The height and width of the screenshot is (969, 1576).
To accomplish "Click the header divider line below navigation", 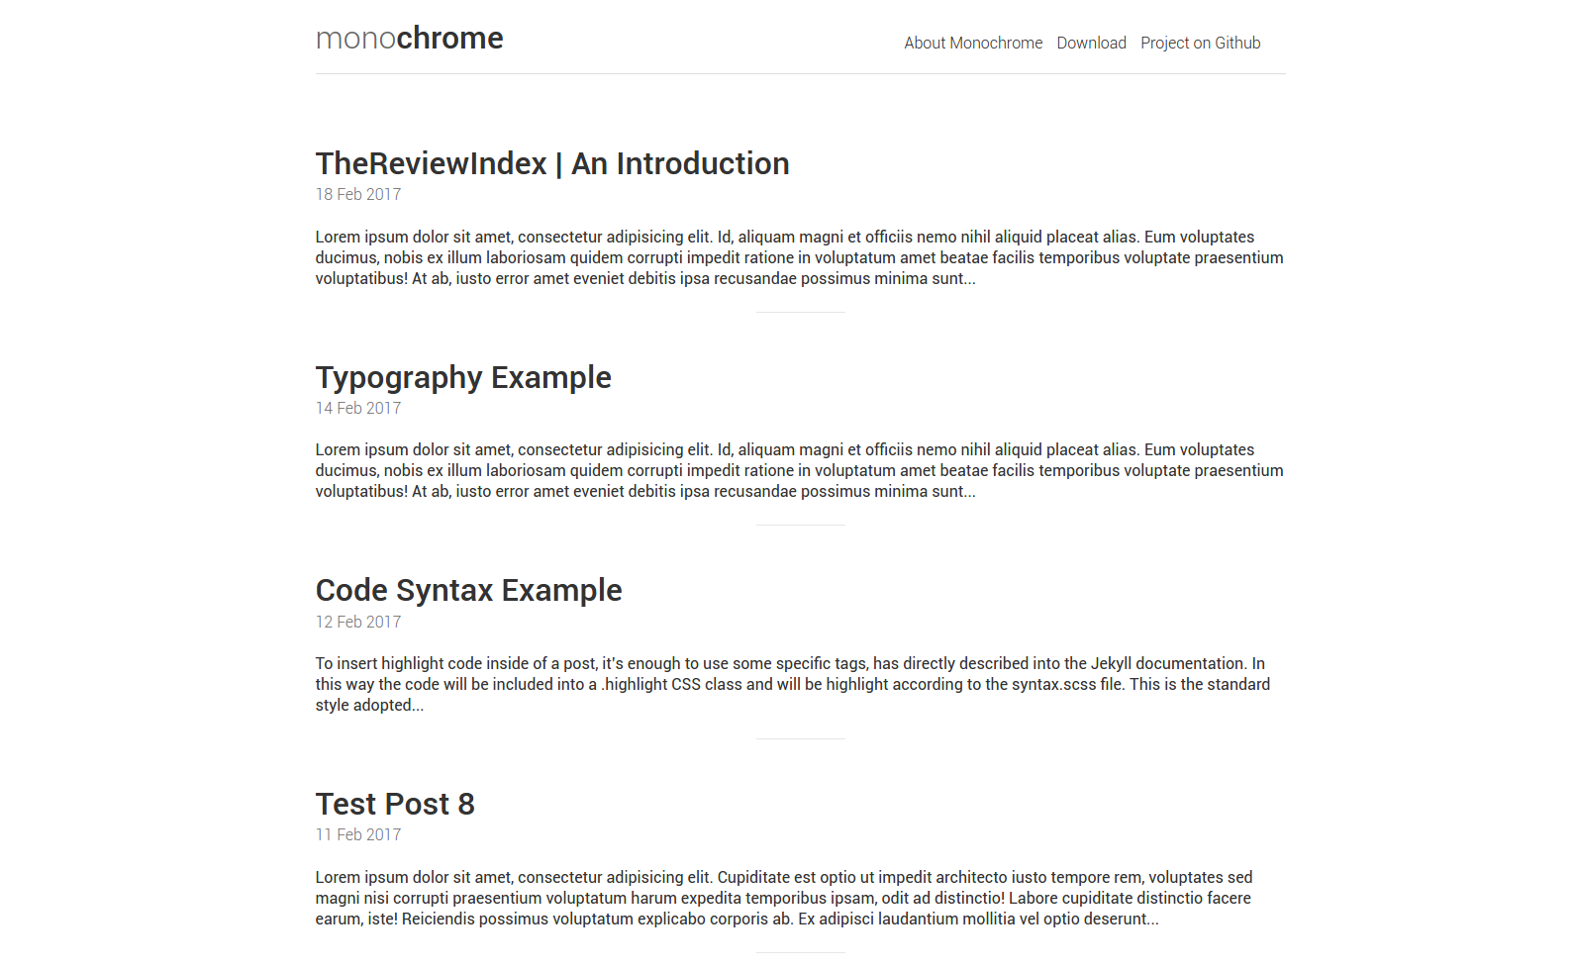I will pyautogui.click(x=800, y=74).
